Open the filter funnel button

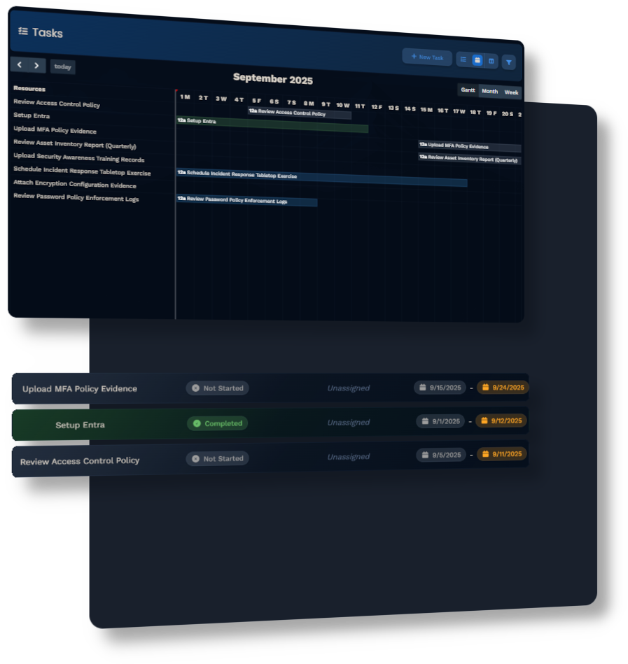508,62
